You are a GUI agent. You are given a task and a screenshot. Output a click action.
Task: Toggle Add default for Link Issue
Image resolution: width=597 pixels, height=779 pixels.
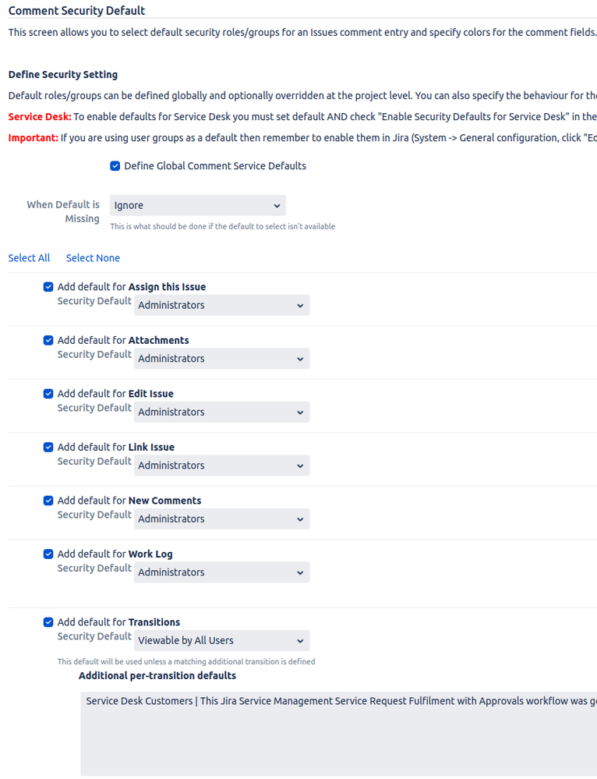(x=48, y=447)
